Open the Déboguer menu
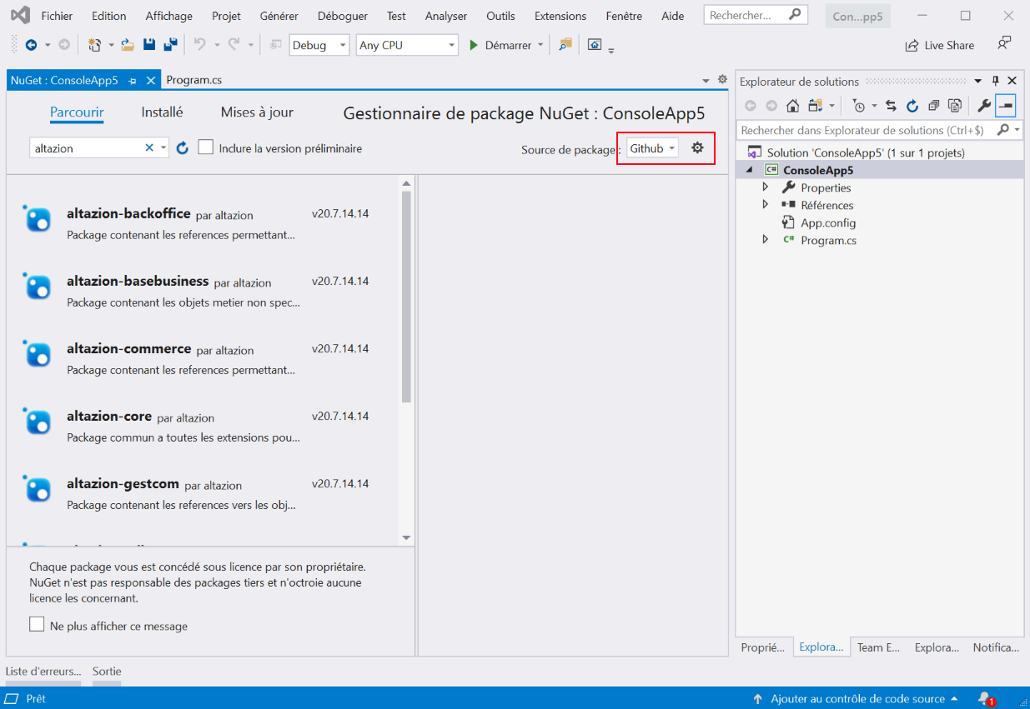This screenshot has width=1030, height=709. 343,16
